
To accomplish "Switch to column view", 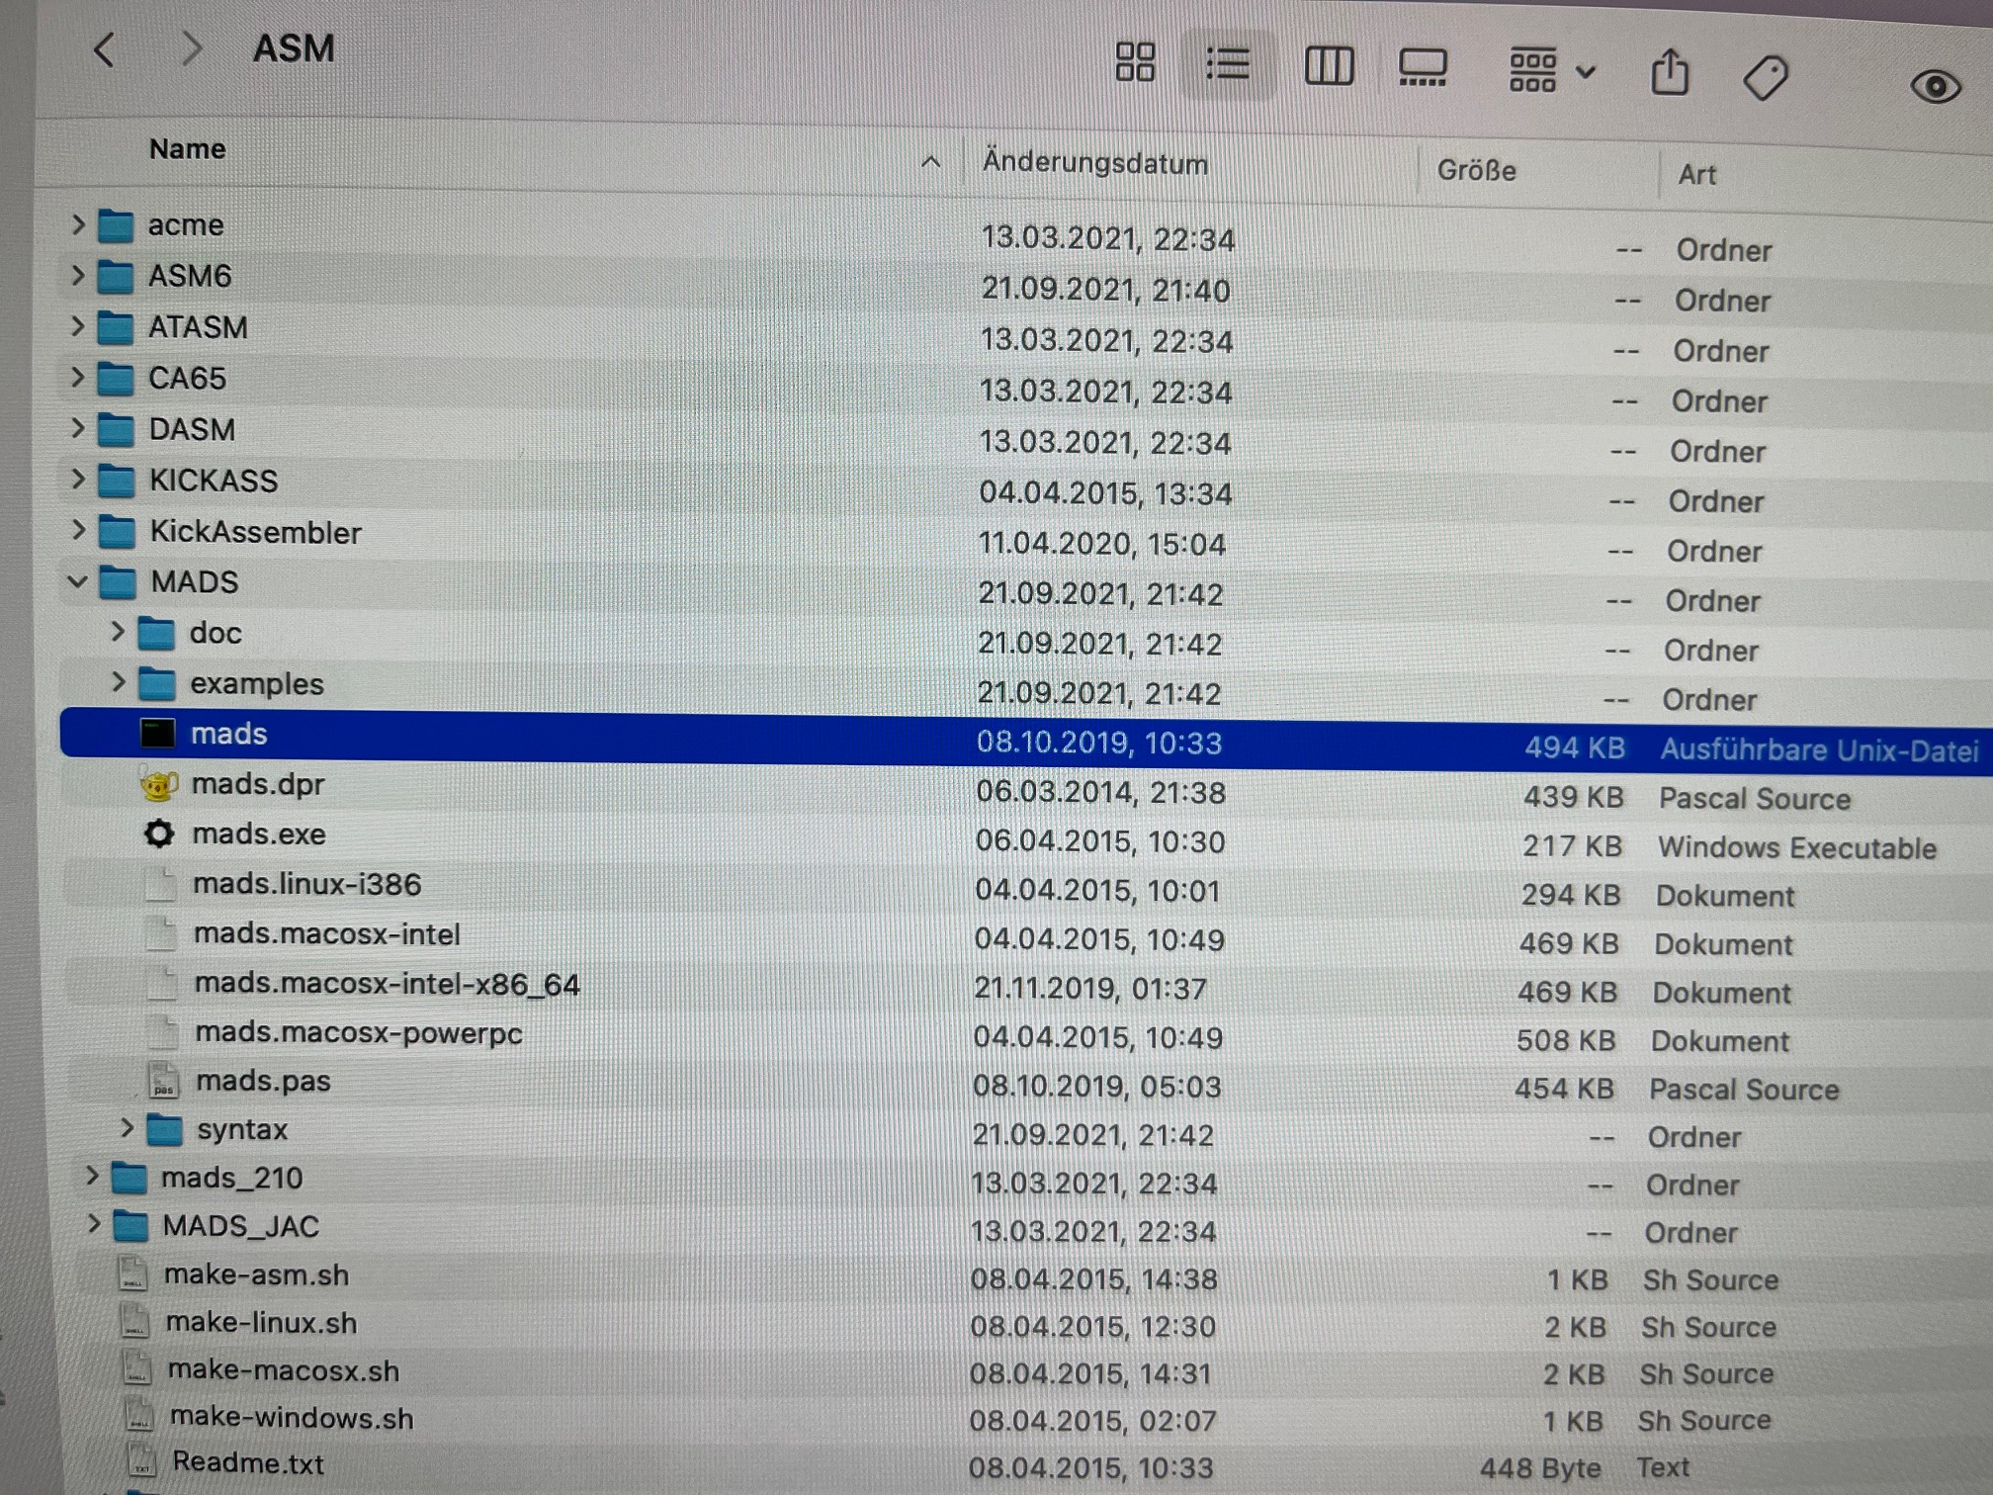I will tap(1328, 66).
